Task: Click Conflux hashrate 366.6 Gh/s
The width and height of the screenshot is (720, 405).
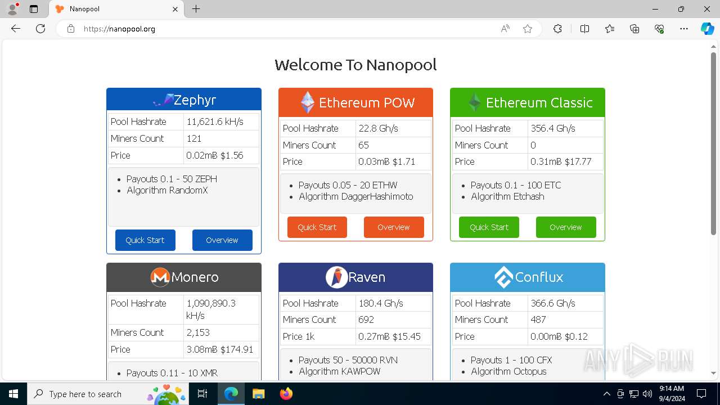Action: coord(553,303)
